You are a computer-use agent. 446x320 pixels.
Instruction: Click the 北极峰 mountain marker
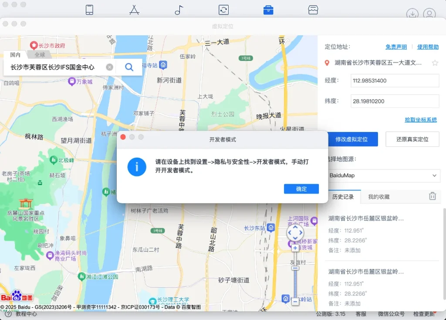pos(54,160)
